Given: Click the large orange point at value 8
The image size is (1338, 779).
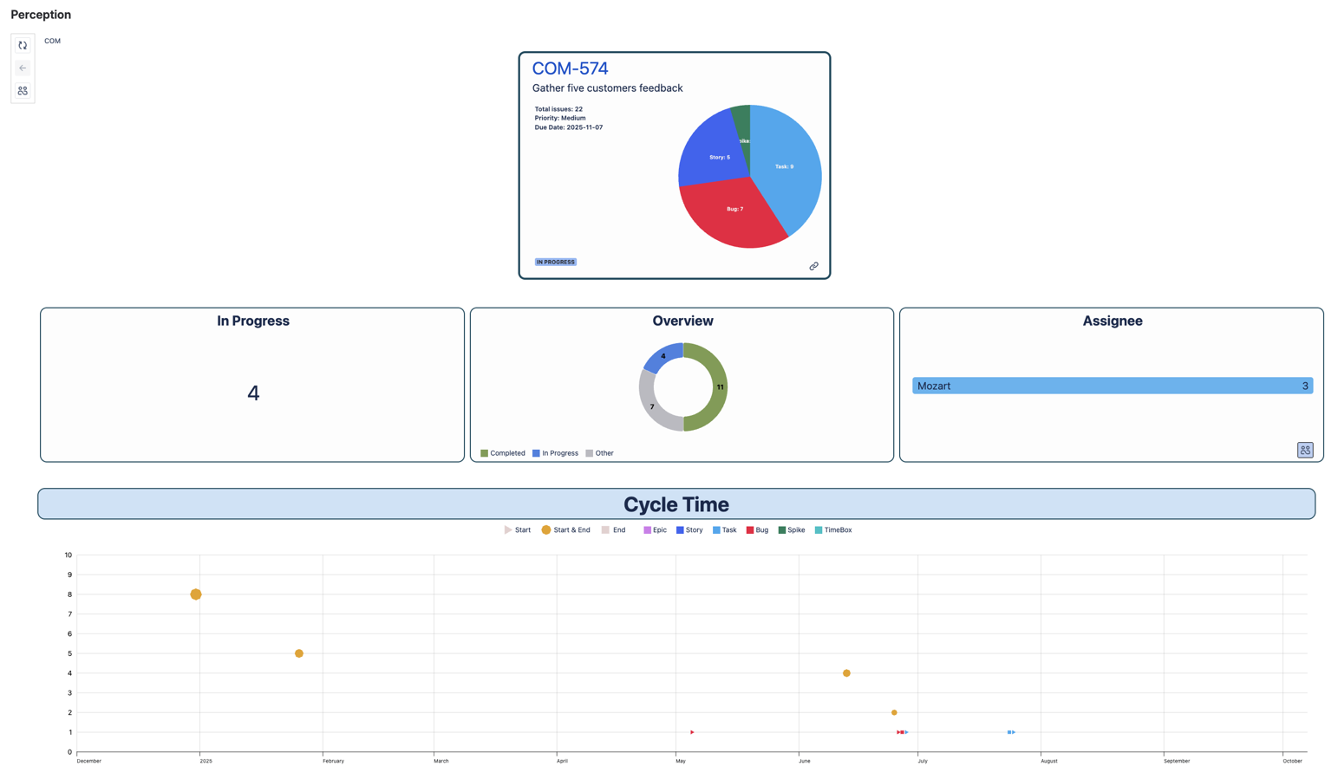Looking at the screenshot, I should click(196, 594).
